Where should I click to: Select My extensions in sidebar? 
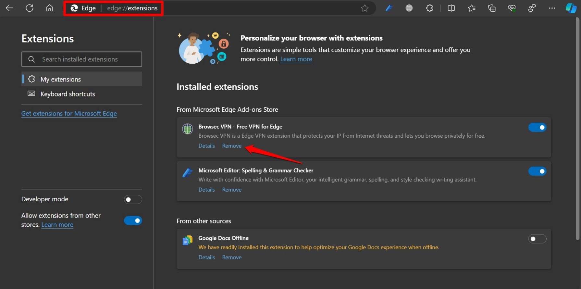(x=82, y=79)
